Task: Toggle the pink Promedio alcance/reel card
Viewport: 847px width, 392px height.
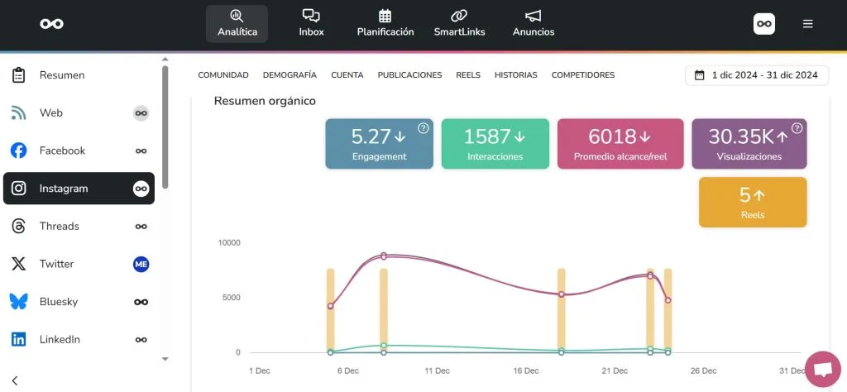Action: click(620, 144)
